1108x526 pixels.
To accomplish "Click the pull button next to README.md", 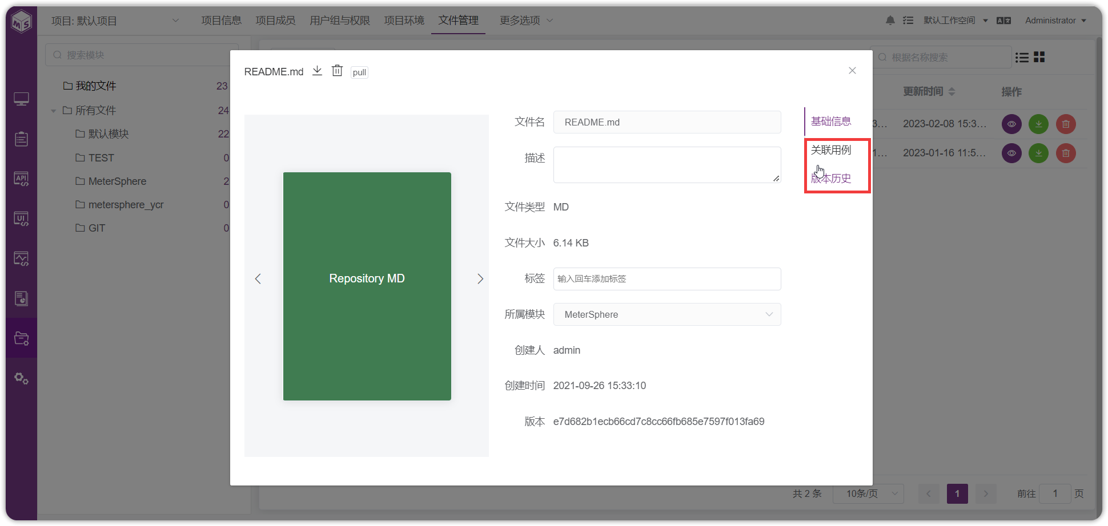I will 359,72.
